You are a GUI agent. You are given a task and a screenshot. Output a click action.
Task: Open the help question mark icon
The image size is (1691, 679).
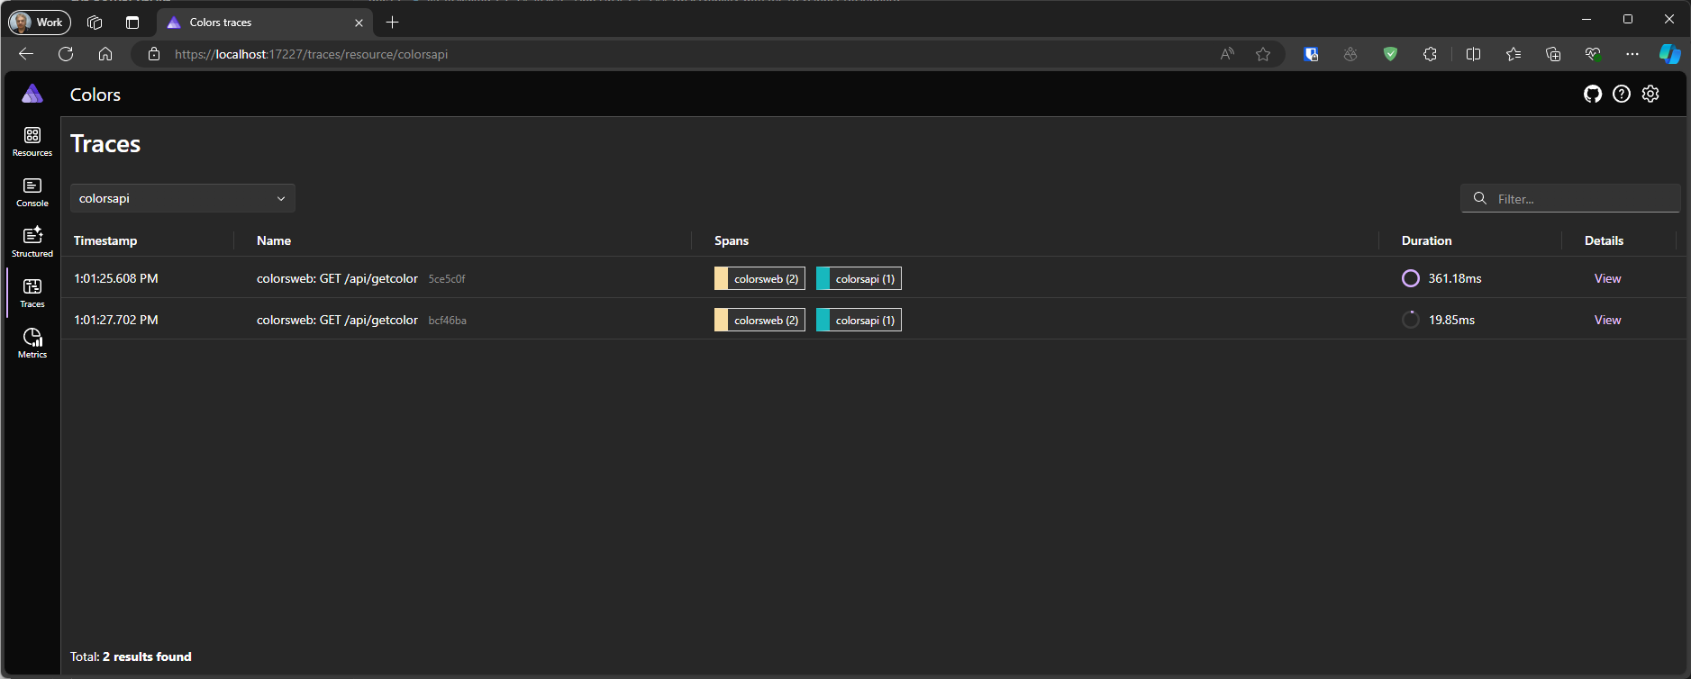point(1621,94)
